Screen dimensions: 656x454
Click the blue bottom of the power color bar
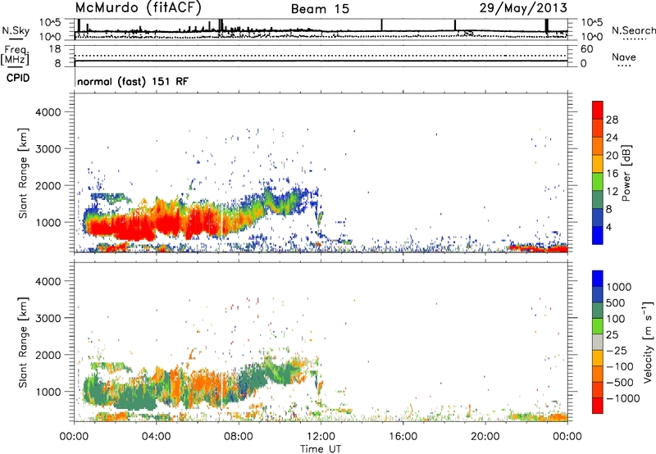pyautogui.click(x=598, y=236)
